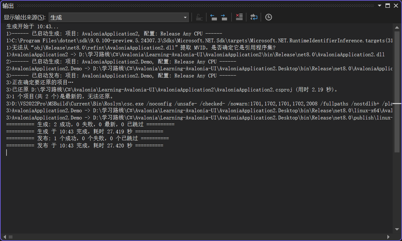The image size is (402, 241).
Task: Toggle timestamps with the clock icon
Action: pos(268,17)
